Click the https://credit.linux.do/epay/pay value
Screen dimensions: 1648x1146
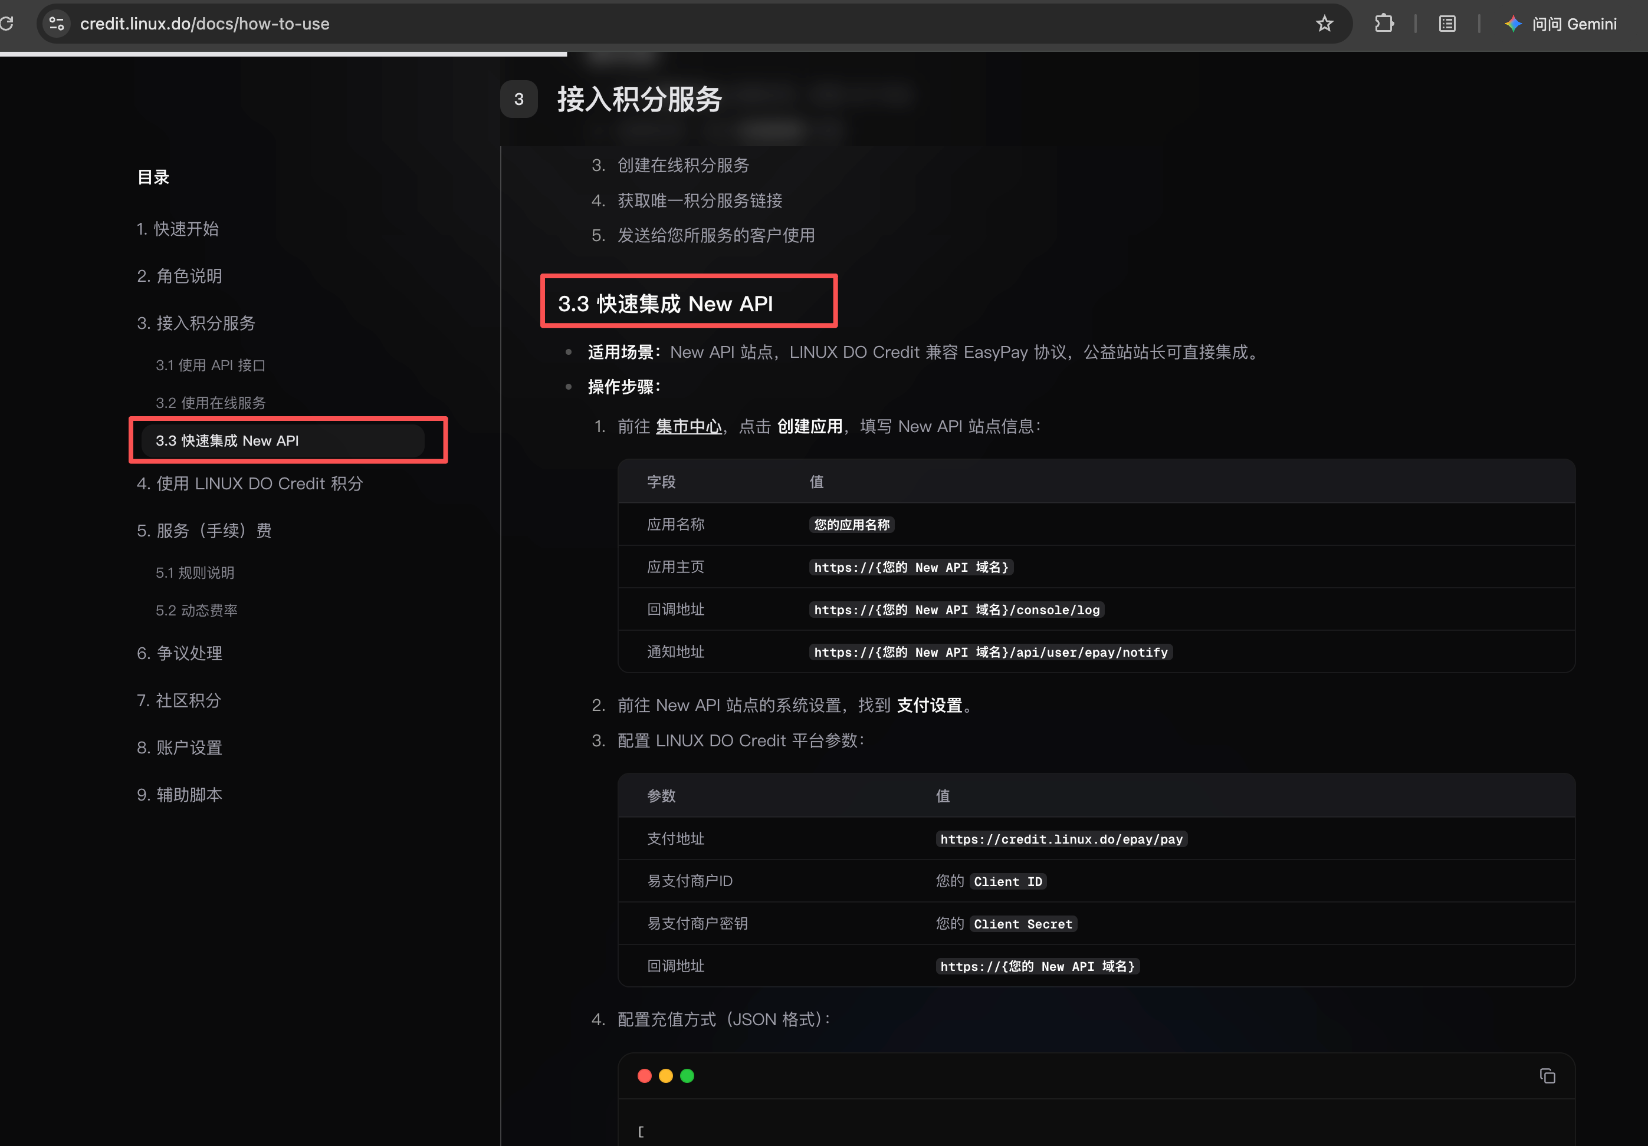coord(1061,839)
